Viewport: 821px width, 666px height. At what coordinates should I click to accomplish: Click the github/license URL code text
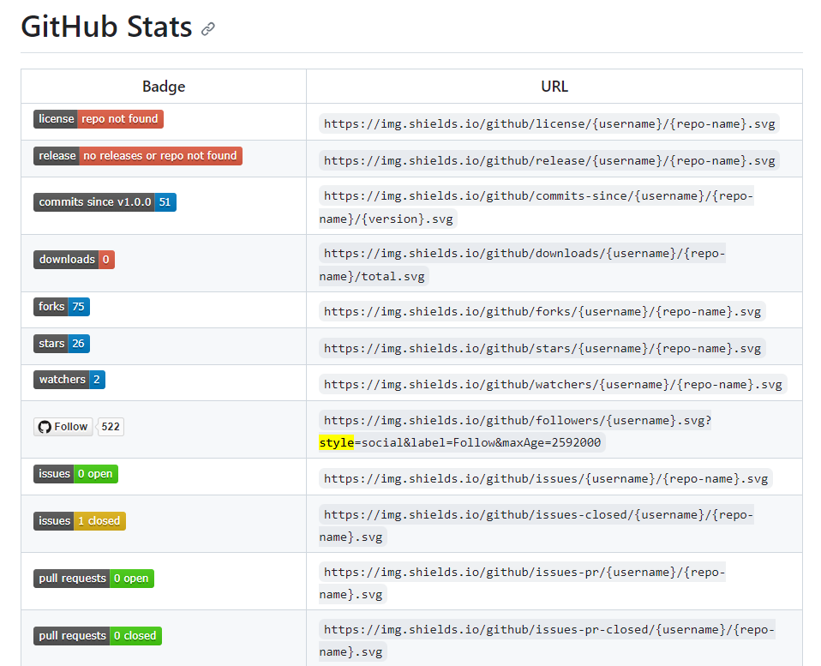coord(549,124)
